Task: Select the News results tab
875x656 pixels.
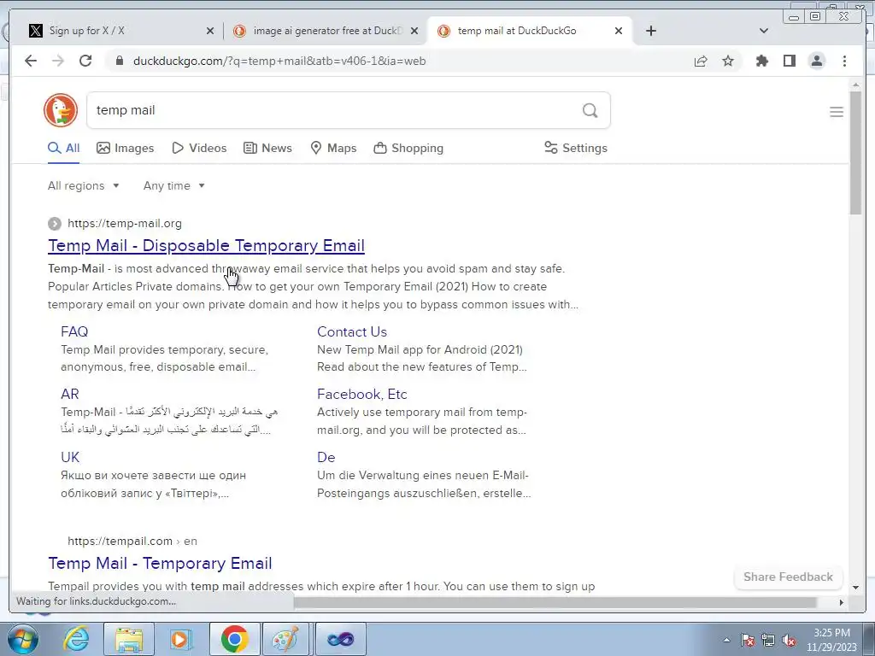Action: (267, 148)
